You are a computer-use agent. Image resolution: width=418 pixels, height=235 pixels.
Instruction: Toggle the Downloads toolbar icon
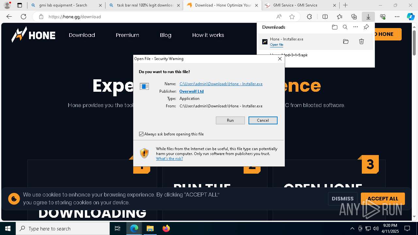point(368,17)
